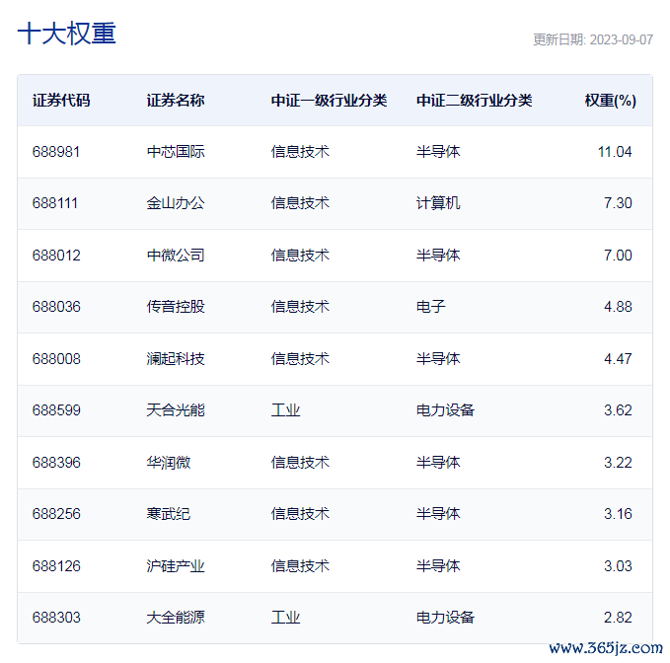Select security code 688012
The width and height of the screenshot is (670, 663).
coord(56,256)
